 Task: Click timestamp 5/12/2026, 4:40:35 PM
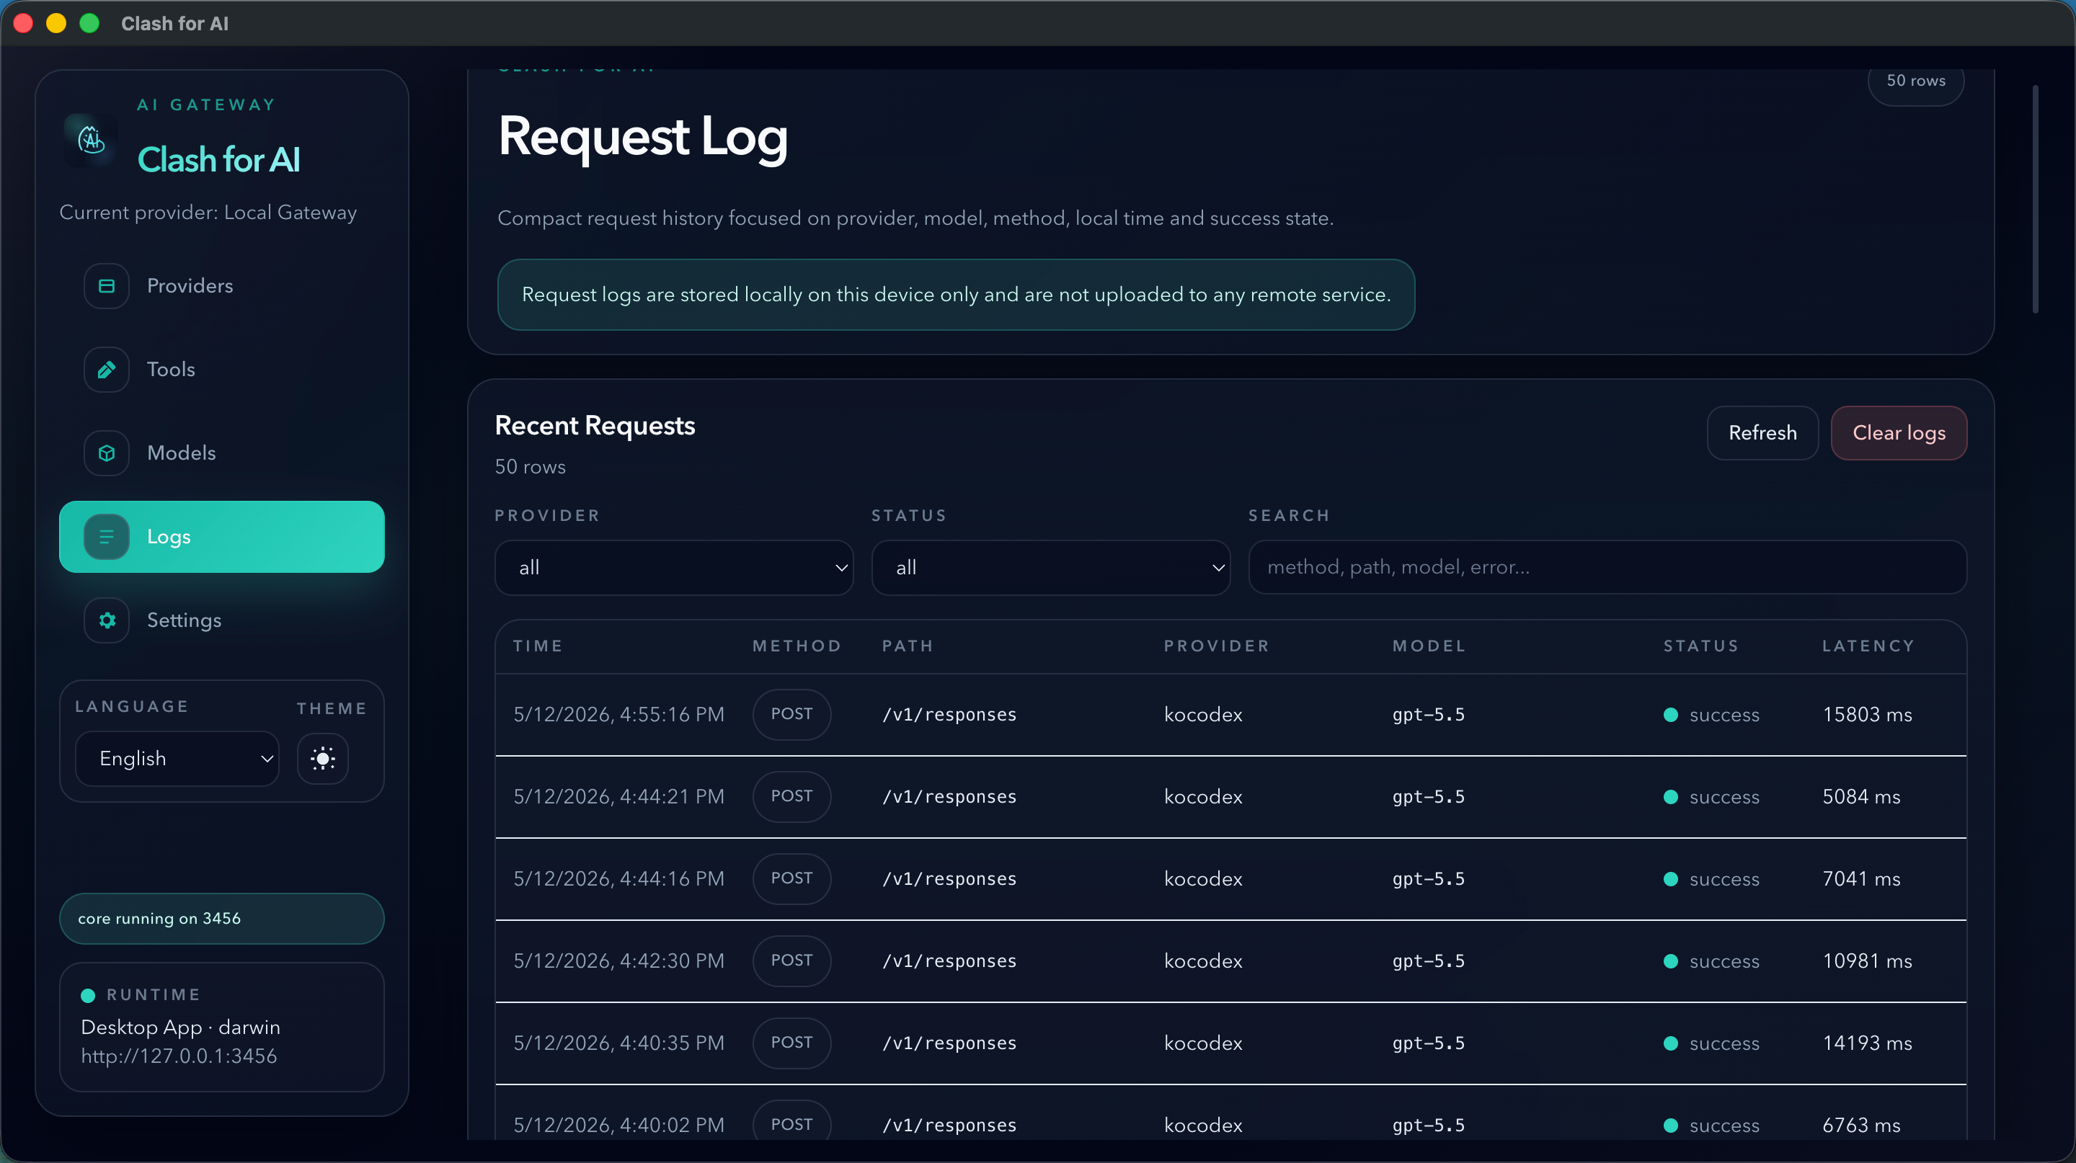click(x=619, y=1044)
